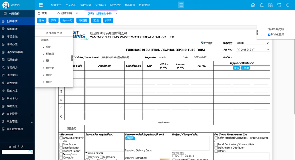This screenshot has height=160, width=295.
Task: Check the Location Map attachment box
Action: [x=61, y=148]
